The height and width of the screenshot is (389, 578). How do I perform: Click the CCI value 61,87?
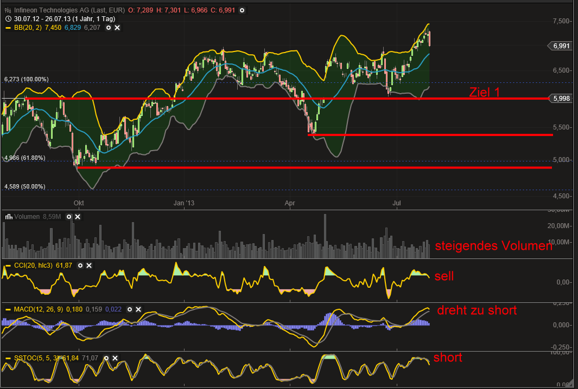64,265
